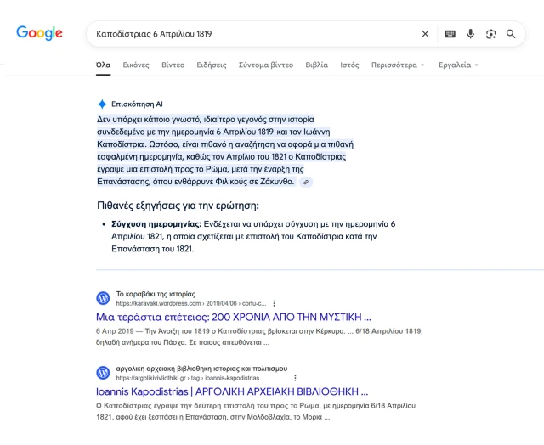Open the Ιστός tab
This screenshot has width=544, height=445.
tap(349, 65)
